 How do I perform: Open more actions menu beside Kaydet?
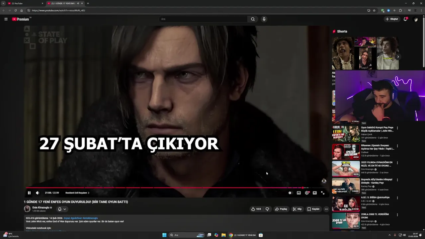pos(326,209)
